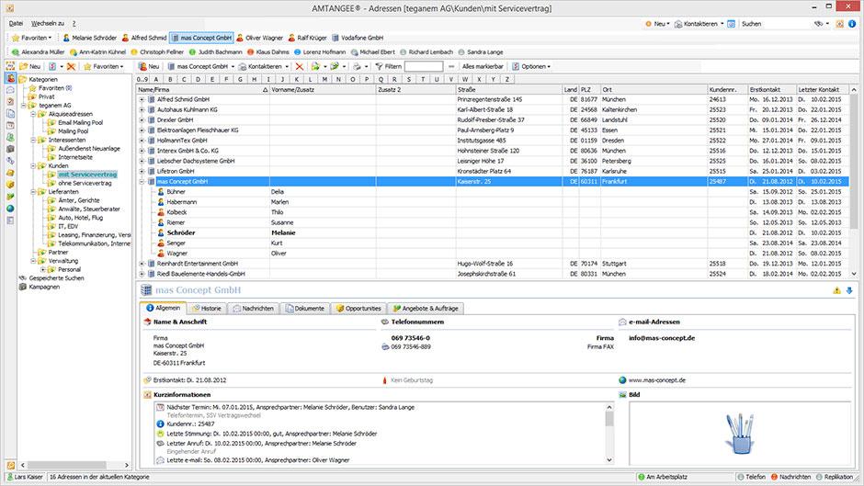
Task: Open the top-right Kontaktieren dropdown
Action: click(699, 24)
